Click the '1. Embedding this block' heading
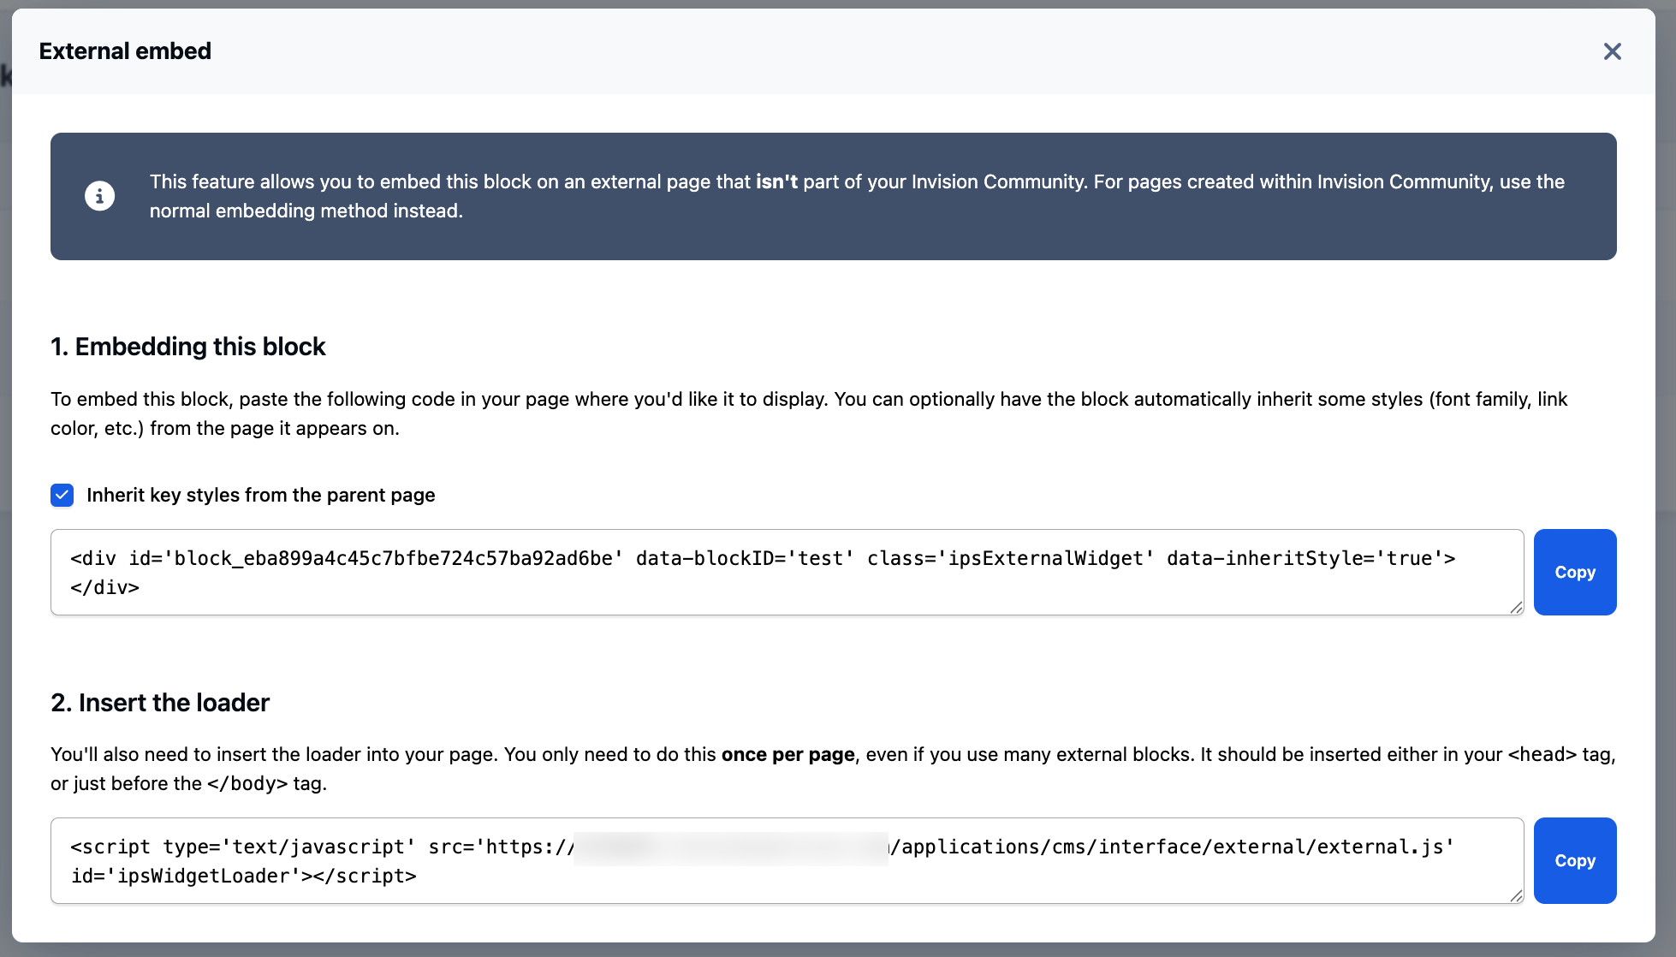Image resolution: width=1676 pixels, height=957 pixels. pyautogui.click(x=188, y=347)
